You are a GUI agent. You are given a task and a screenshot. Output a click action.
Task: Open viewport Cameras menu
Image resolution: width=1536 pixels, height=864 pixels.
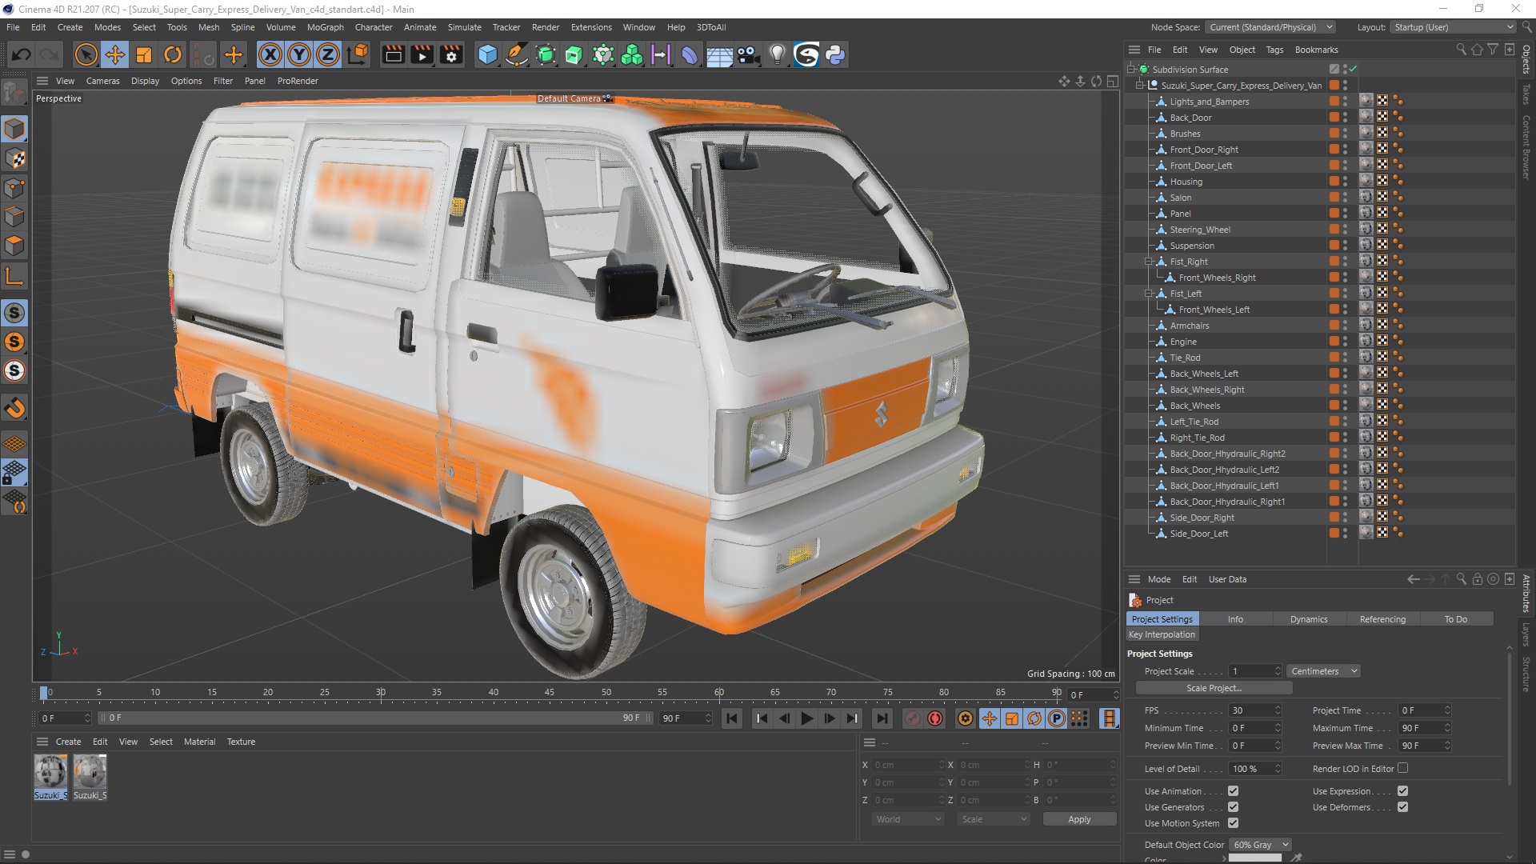pos(102,81)
